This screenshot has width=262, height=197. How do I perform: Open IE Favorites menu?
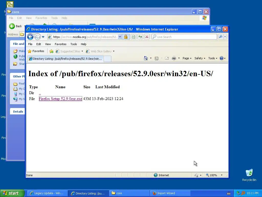[x=60, y=44]
